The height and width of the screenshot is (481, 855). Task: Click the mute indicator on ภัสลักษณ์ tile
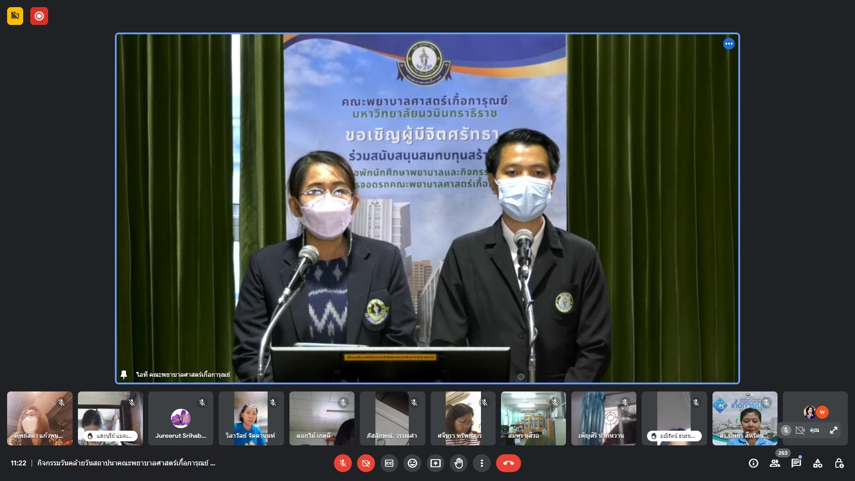pyautogui.click(x=414, y=403)
